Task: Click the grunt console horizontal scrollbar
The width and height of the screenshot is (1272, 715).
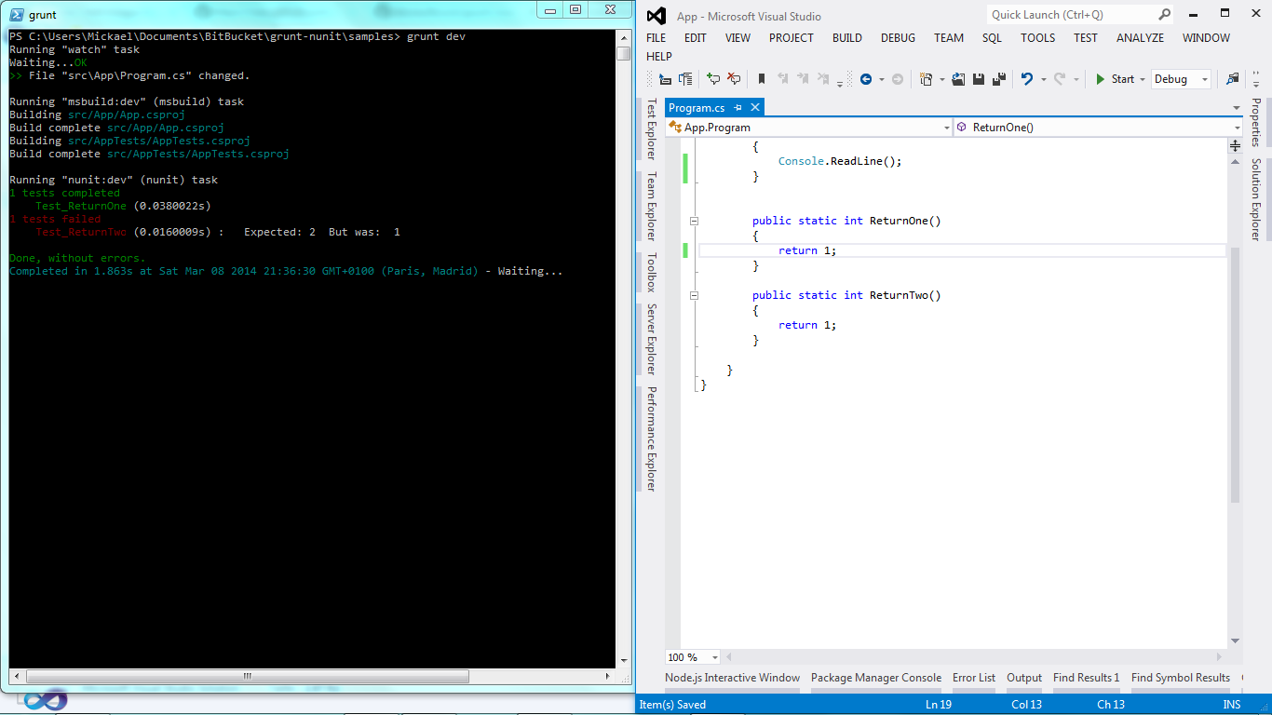Action: point(312,676)
